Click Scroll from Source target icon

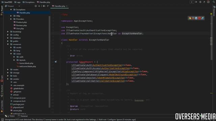click(36, 6)
